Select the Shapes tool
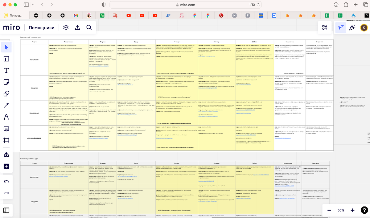 click(6, 94)
